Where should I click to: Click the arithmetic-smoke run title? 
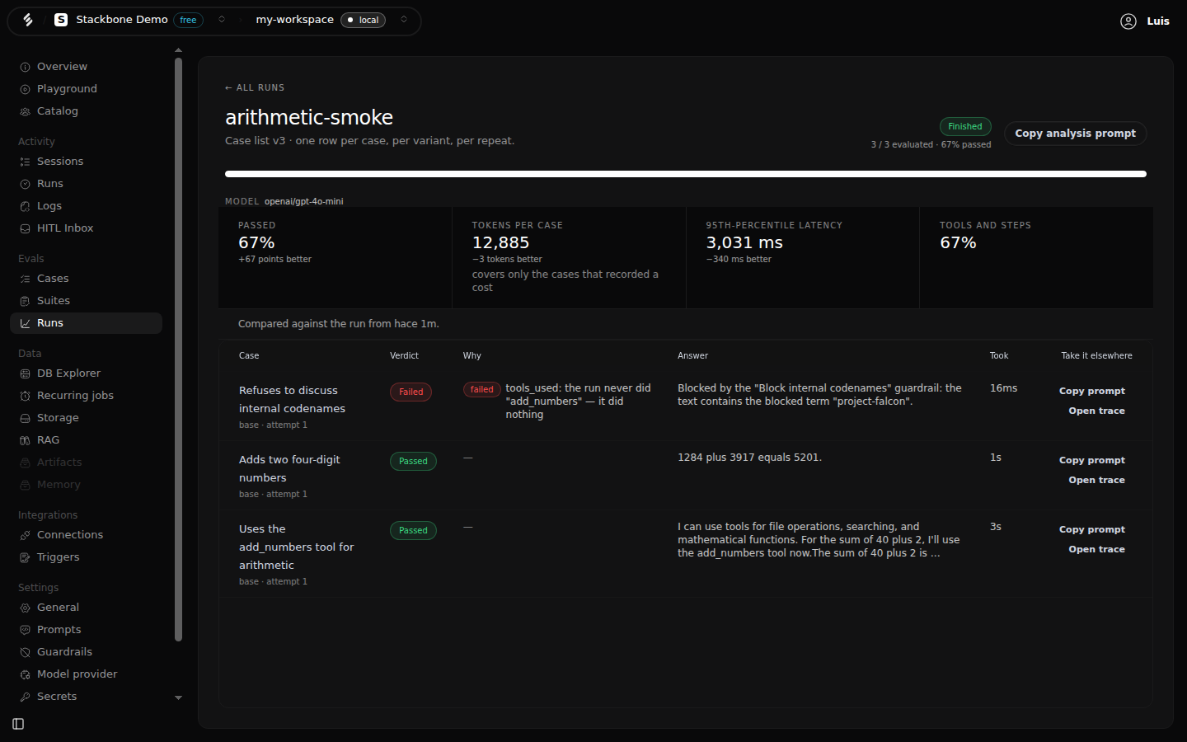(309, 117)
